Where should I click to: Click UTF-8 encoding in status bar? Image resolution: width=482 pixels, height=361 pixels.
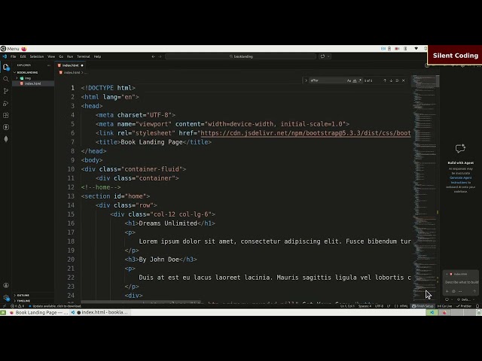(379, 306)
